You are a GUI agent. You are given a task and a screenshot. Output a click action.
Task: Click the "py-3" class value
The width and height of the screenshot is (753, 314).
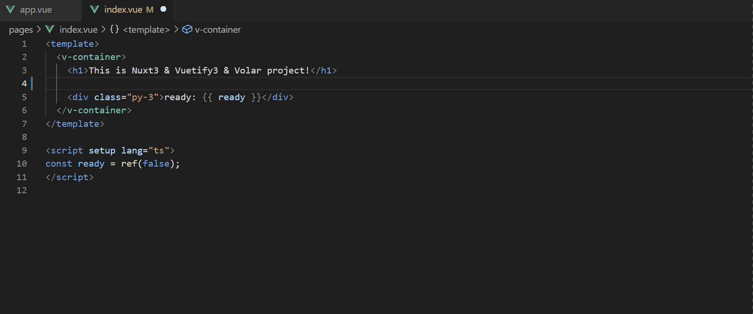[143, 97]
